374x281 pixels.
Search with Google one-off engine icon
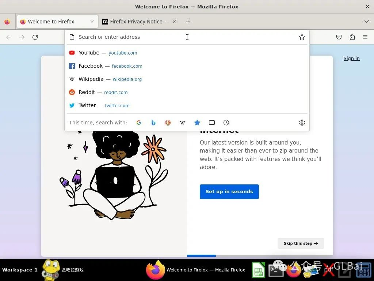(x=139, y=123)
